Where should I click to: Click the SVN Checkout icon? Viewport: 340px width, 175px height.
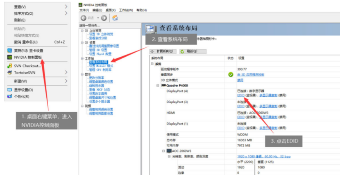(9, 66)
